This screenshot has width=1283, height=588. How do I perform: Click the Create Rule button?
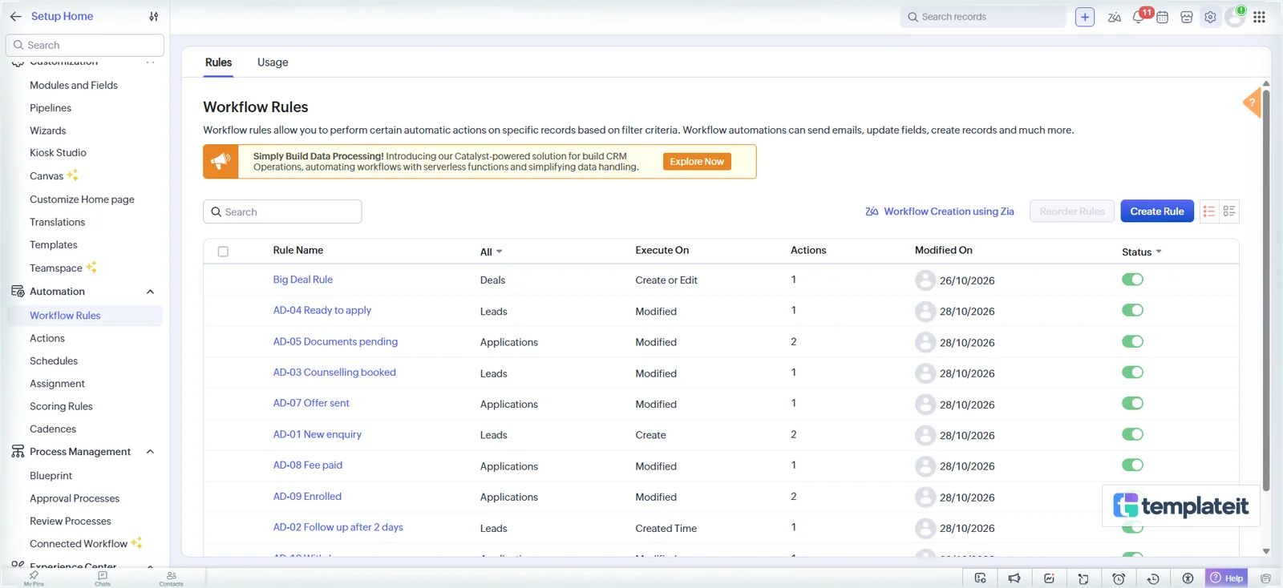(1157, 211)
